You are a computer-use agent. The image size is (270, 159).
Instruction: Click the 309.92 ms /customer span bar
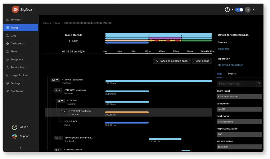click(127, 91)
